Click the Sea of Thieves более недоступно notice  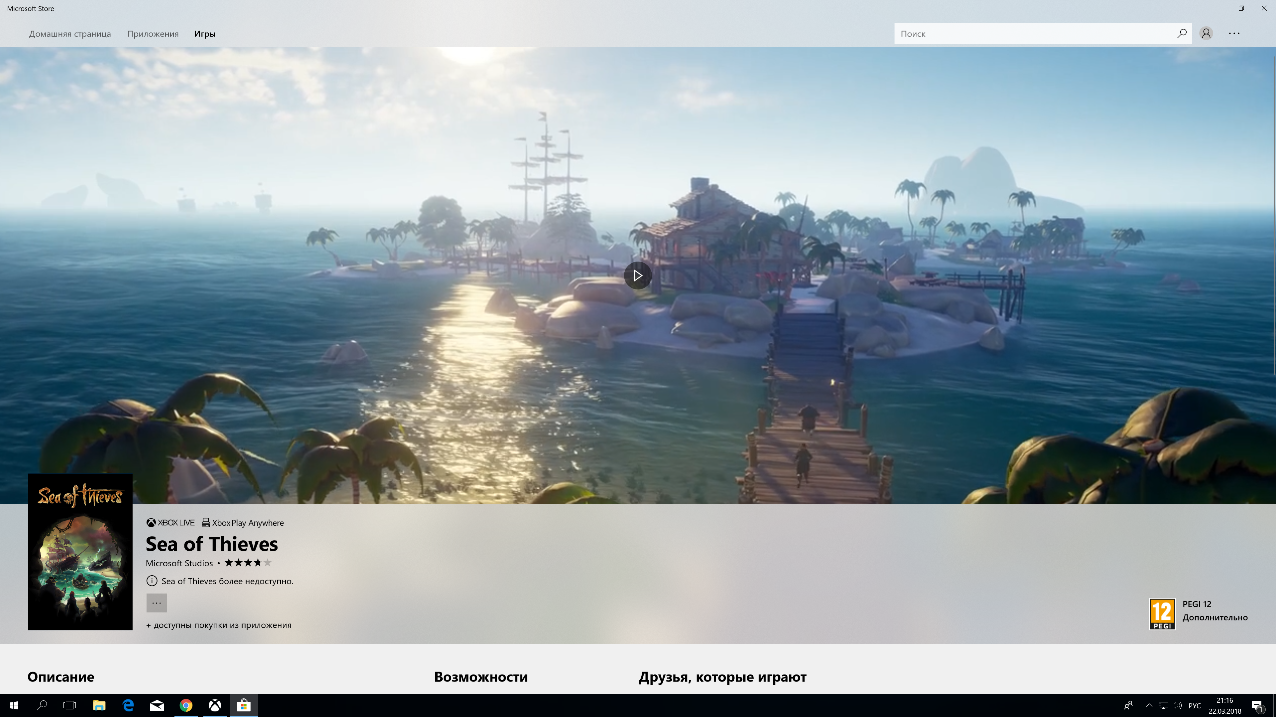tap(227, 582)
